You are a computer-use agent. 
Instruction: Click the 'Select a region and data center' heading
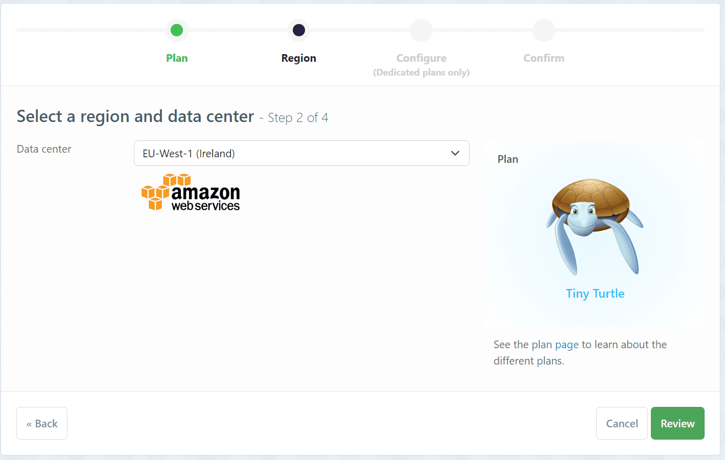135,116
